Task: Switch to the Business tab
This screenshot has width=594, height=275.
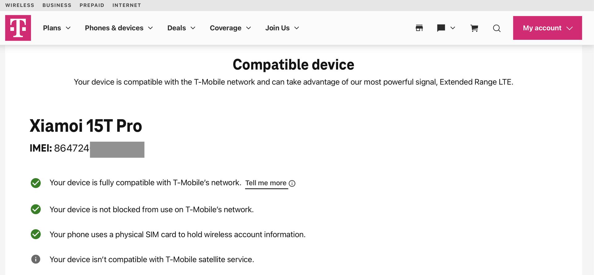Action: coord(57,5)
